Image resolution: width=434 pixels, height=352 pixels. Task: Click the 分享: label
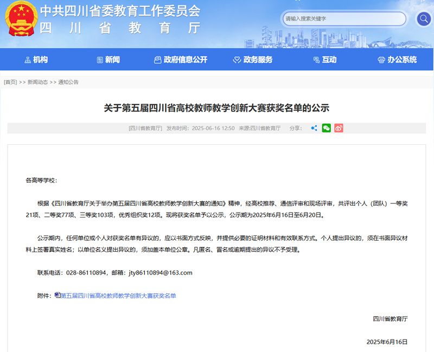click(x=296, y=129)
